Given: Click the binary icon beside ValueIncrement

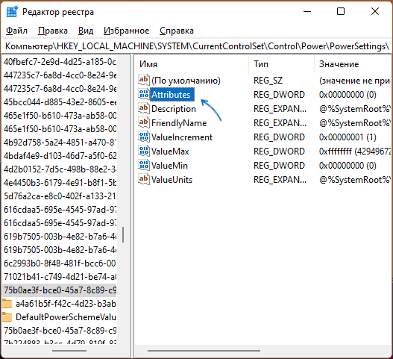Looking at the screenshot, I should [x=144, y=137].
